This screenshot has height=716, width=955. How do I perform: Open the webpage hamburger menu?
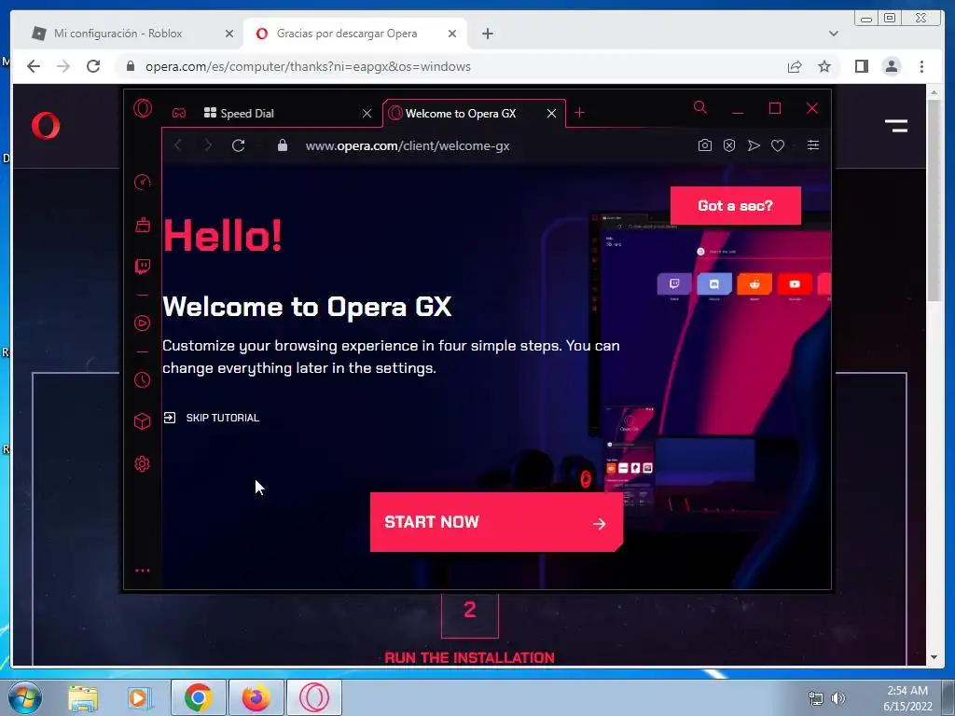[896, 126]
